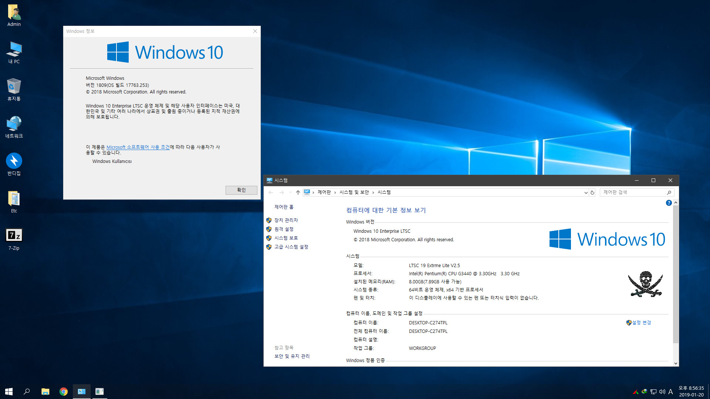
Task: Open the taskbar clock and date
Action: (691, 391)
